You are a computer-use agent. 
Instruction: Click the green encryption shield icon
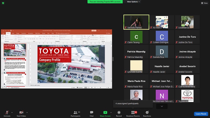click(3, 3)
